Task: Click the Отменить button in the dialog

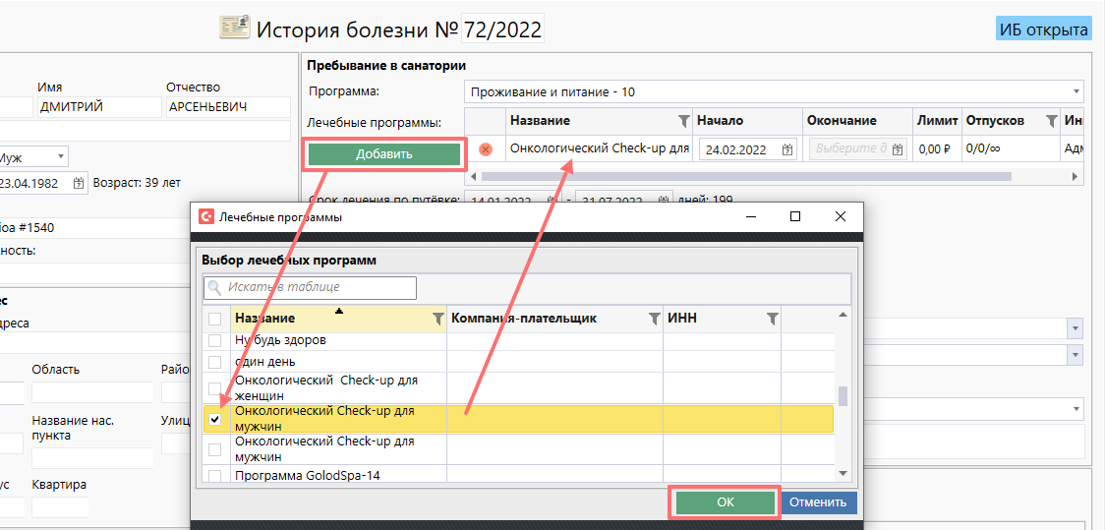Action: coord(818,501)
